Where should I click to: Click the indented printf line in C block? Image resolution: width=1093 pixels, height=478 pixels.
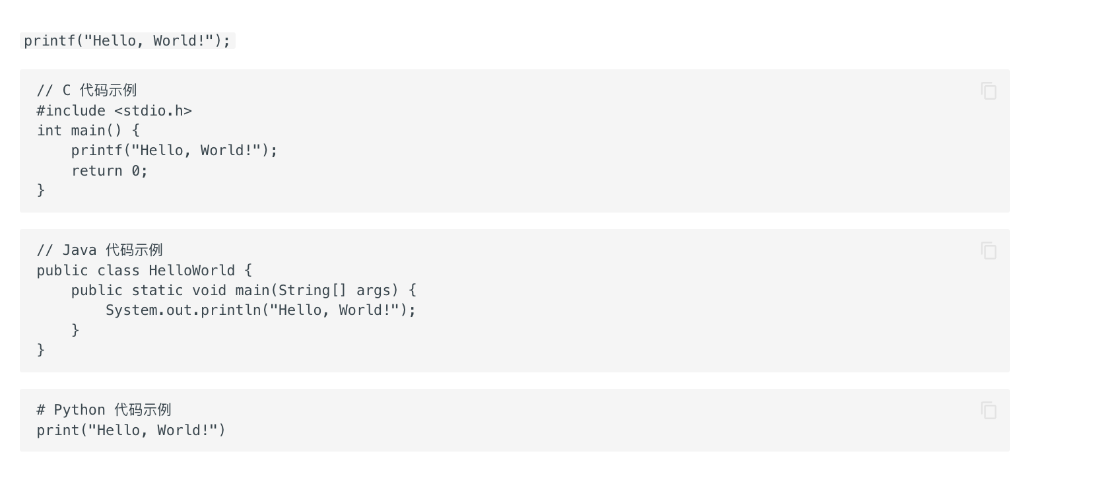click(174, 151)
